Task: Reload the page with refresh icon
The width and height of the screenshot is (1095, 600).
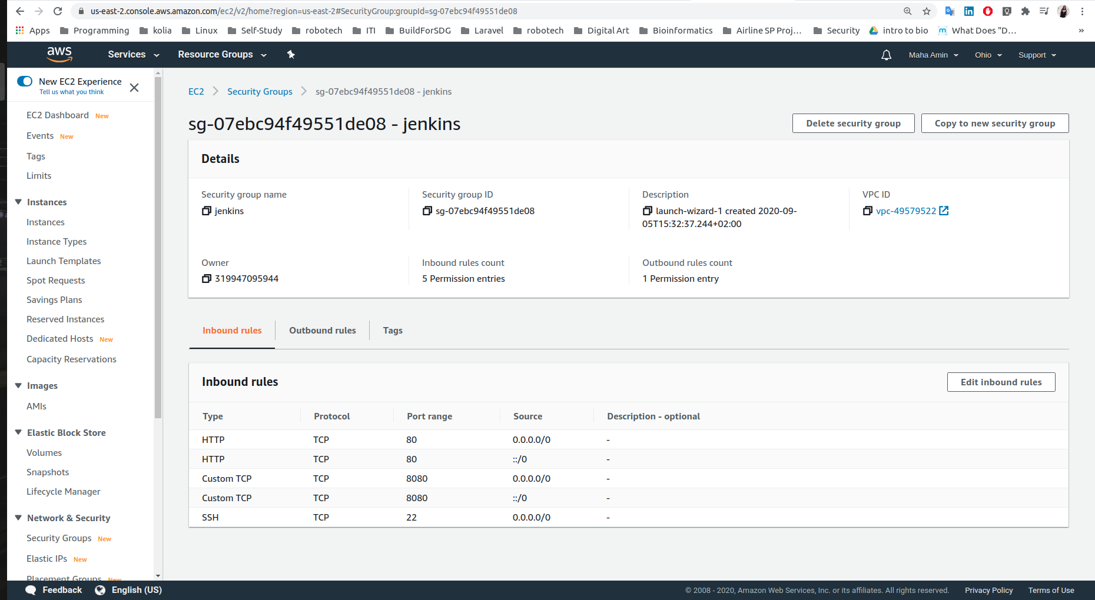Action: pos(58,11)
